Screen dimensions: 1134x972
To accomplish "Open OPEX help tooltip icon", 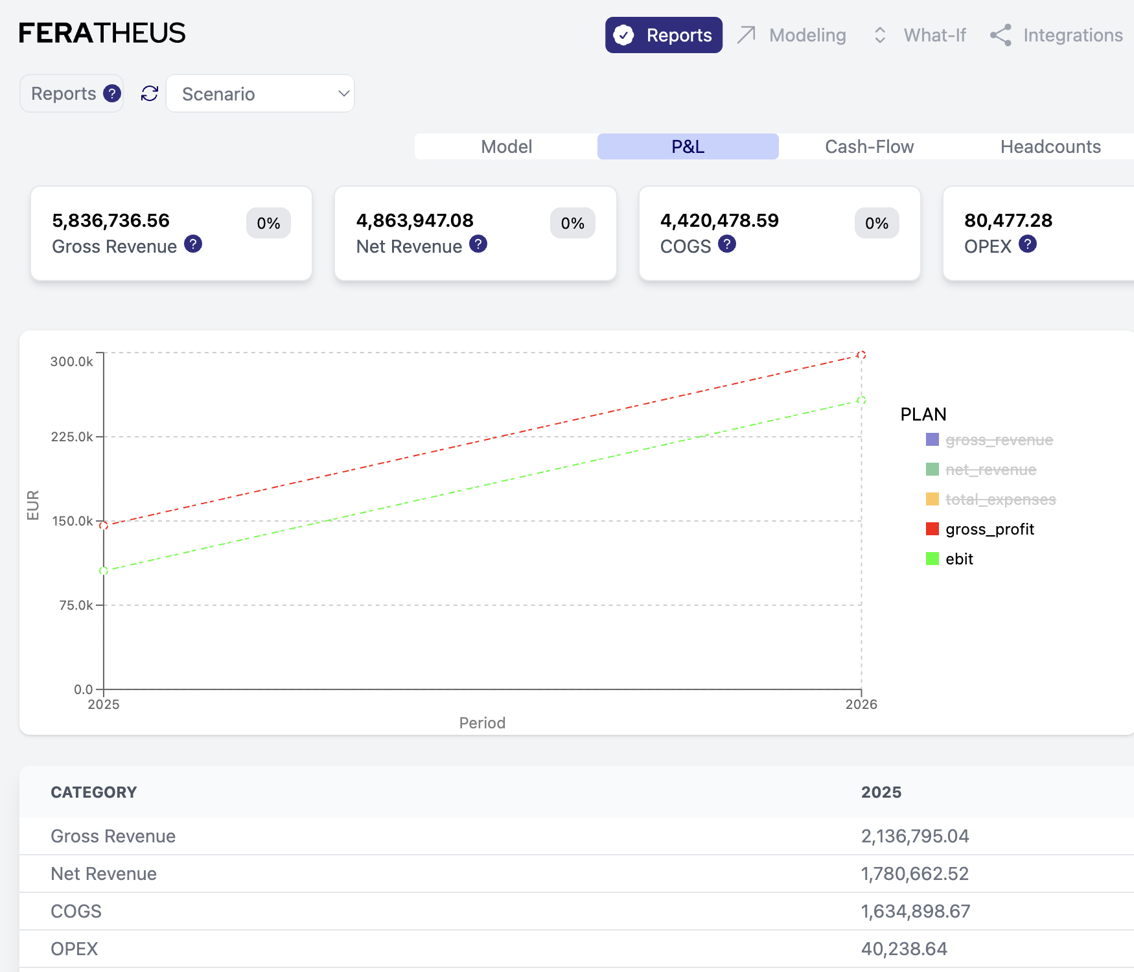I will point(1028,244).
